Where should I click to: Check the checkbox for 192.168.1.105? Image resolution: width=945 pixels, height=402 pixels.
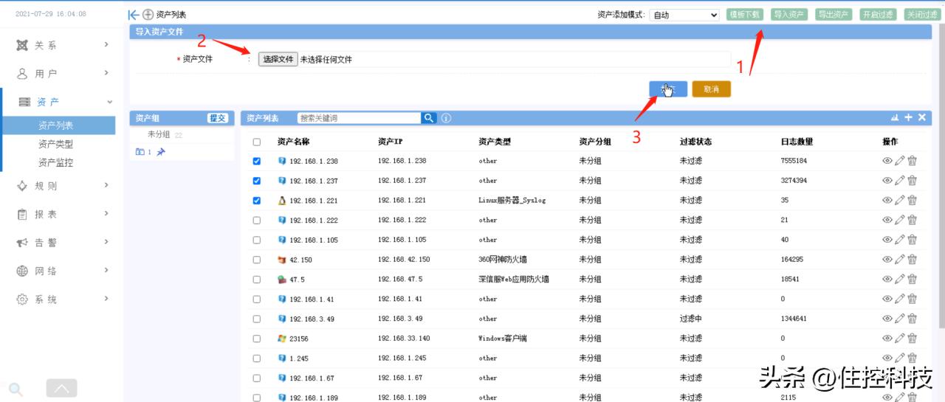(x=256, y=240)
